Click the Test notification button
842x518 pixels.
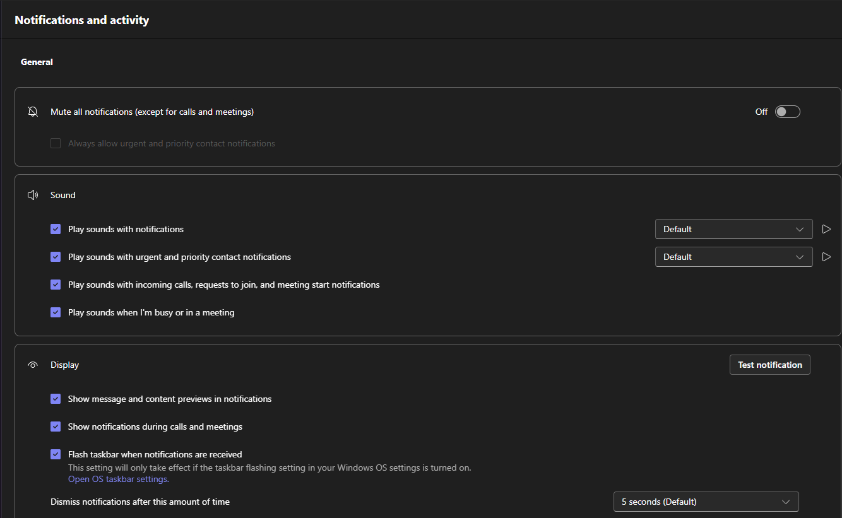(x=770, y=365)
